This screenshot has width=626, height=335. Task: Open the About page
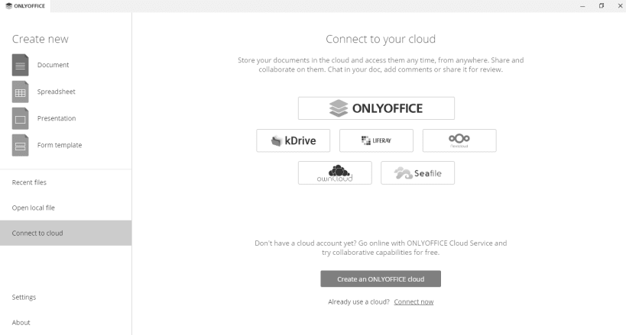pyautogui.click(x=66, y=322)
